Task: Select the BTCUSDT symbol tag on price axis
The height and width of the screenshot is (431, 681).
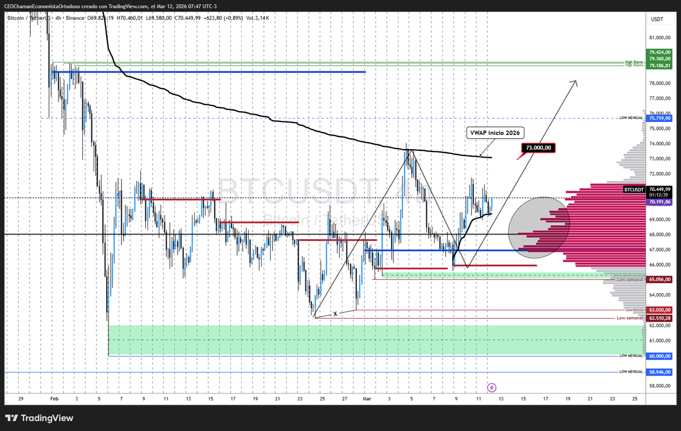Action: tap(634, 189)
